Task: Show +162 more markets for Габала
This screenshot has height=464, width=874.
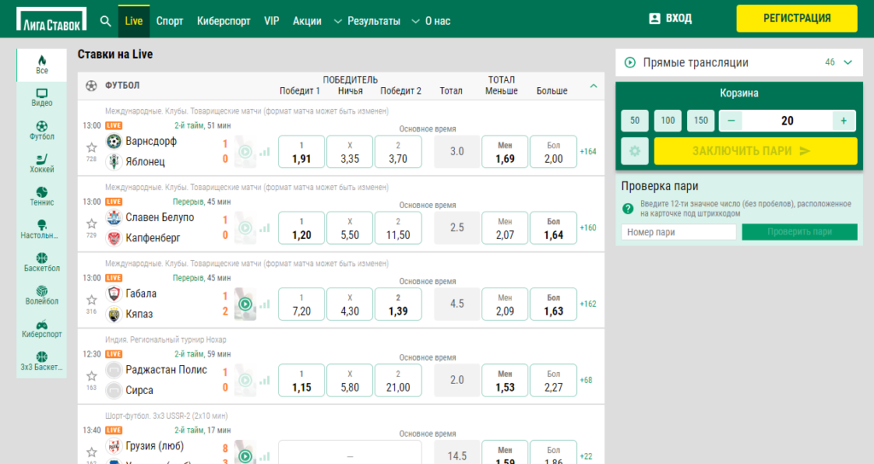Action: tap(588, 304)
